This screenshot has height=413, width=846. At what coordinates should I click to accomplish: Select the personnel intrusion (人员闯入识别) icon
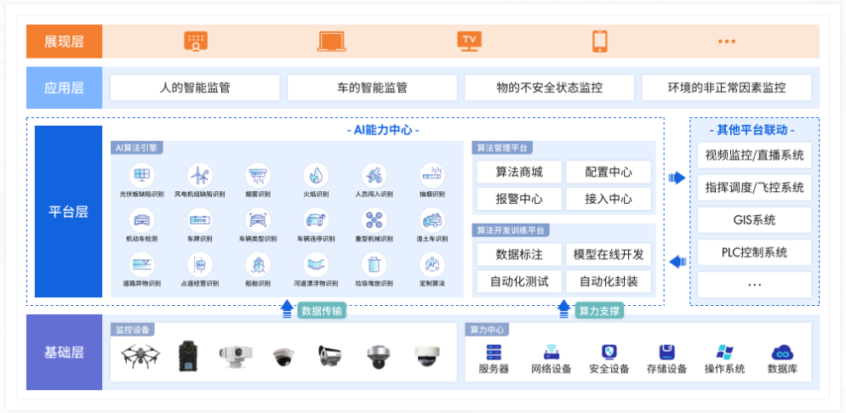tap(374, 175)
